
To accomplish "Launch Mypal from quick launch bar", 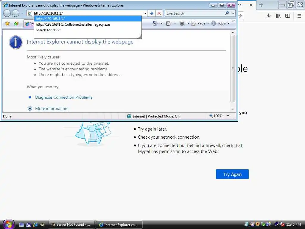I will [42, 225].
